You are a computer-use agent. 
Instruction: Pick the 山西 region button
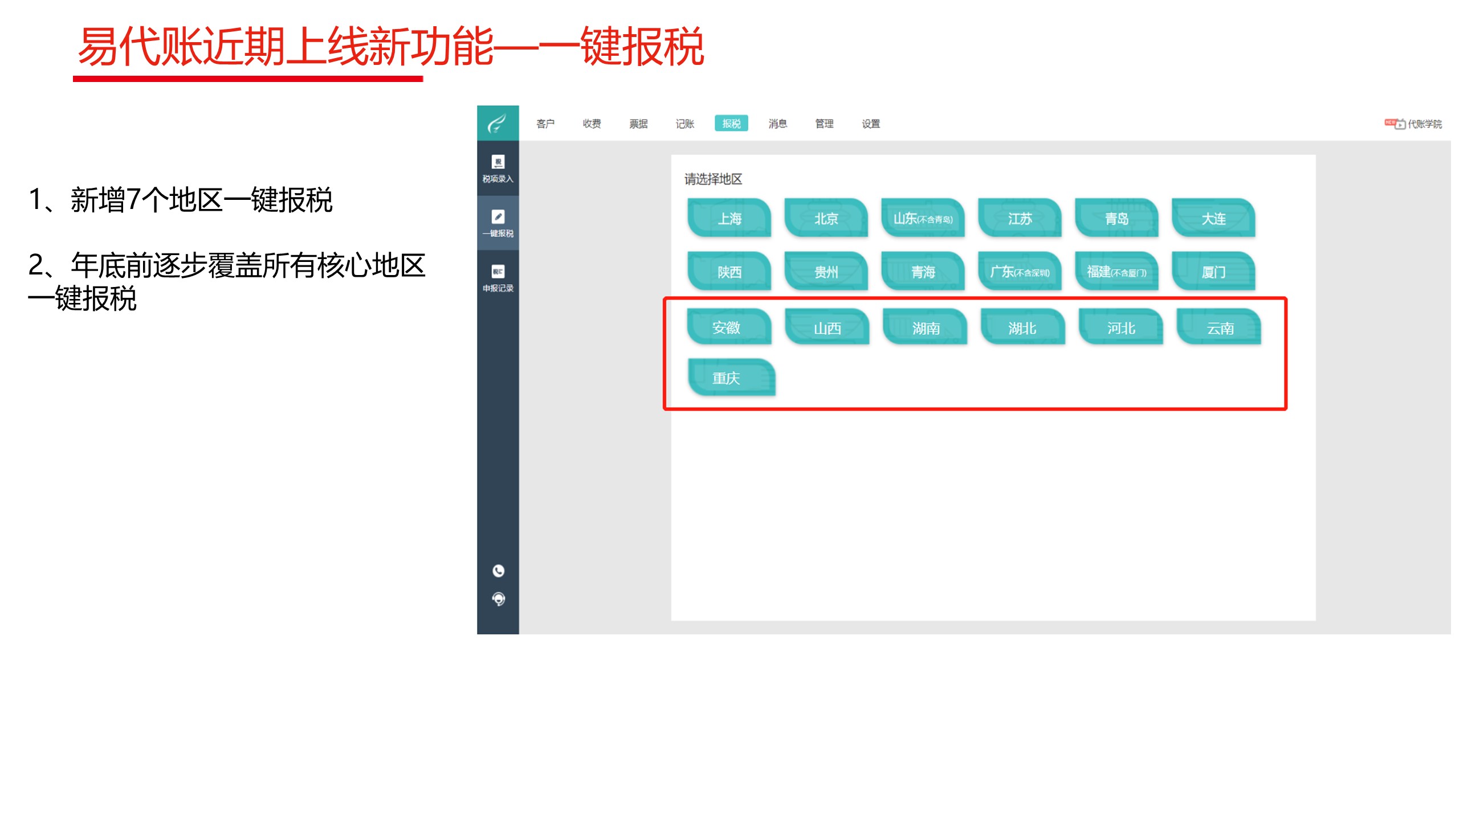[x=828, y=327]
